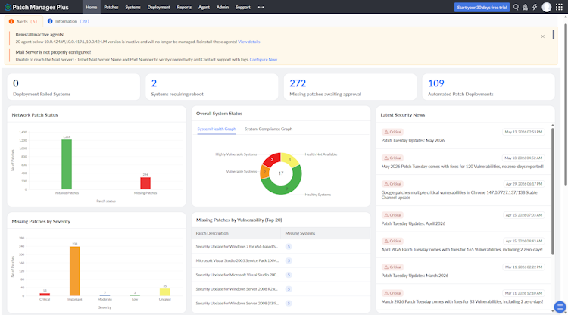This screenshot has height=315, width=568.
Task: Expand the three-dots more menu
Action: [x=261, y=8]
